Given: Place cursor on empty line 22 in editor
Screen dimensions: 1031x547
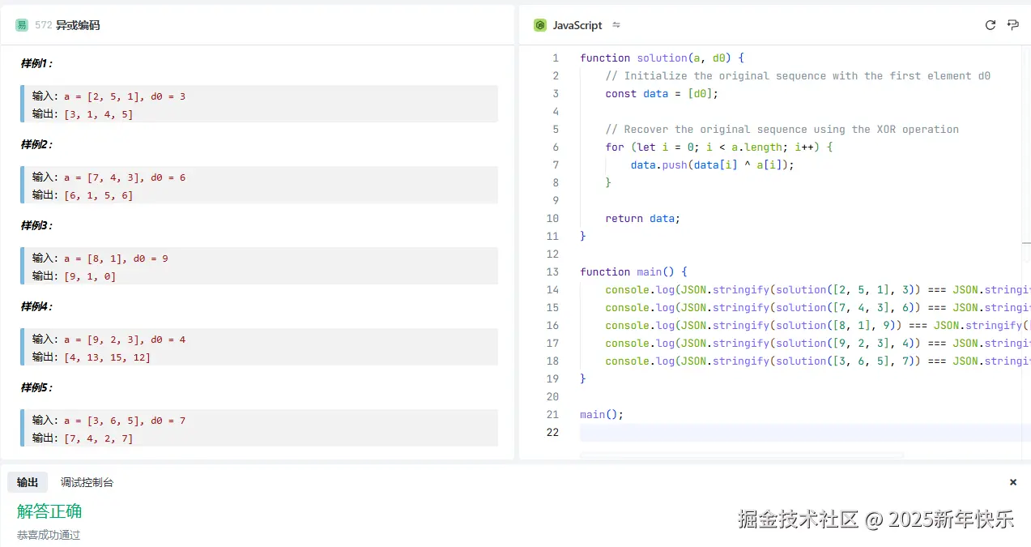Looking at the screenshot, I should tap(729, 432).
